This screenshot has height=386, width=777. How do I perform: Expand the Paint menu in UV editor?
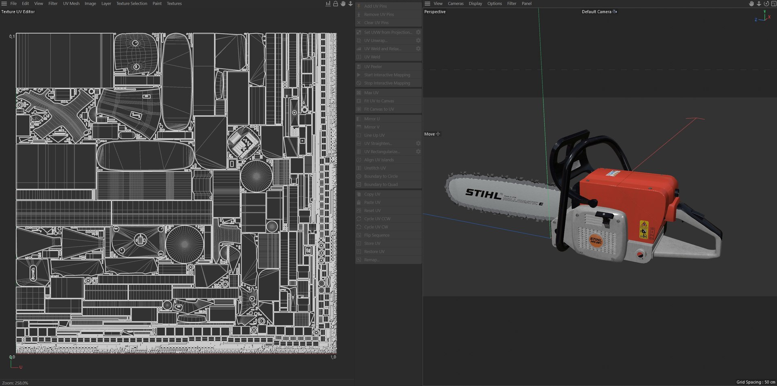[157, 4]
